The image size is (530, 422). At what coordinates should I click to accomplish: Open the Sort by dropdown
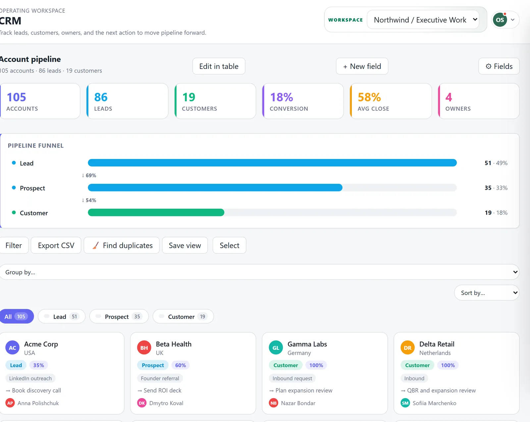pos(487,293)
